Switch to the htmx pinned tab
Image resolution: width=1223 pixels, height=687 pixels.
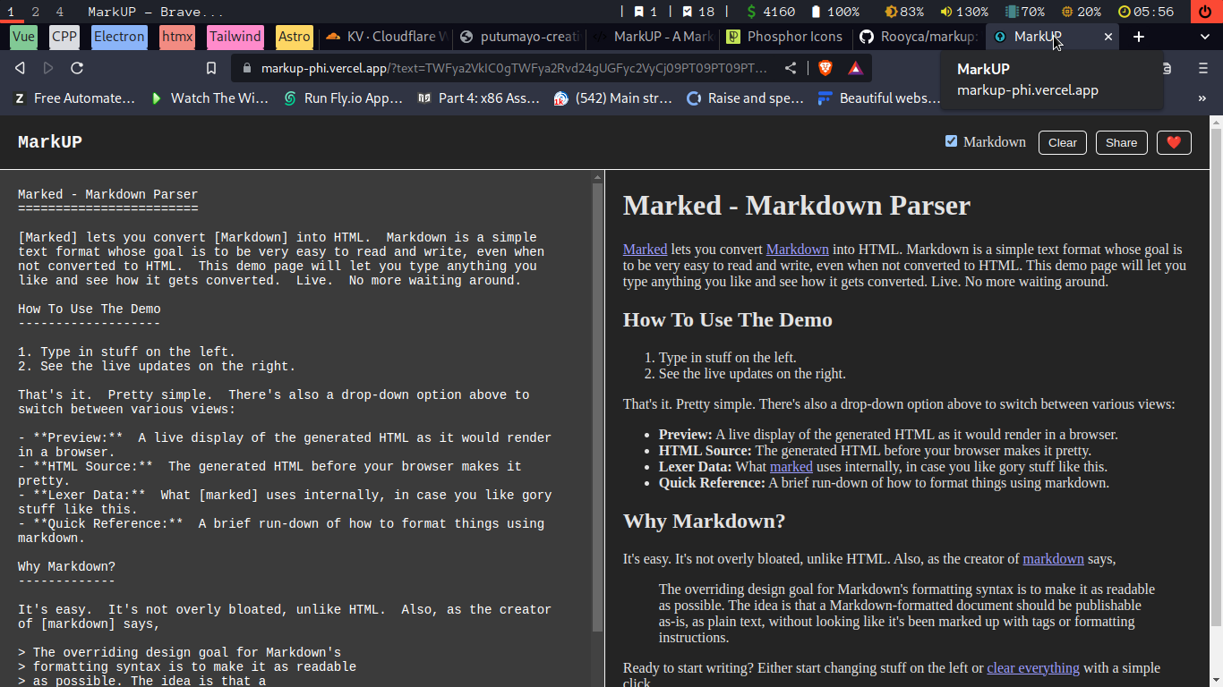coord(177,37)
